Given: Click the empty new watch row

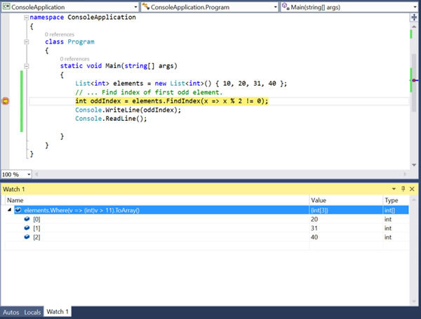Looking at the screenshot, I should point(207,246).
